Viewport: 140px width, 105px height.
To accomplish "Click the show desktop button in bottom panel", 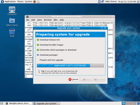I will [2, 103].
